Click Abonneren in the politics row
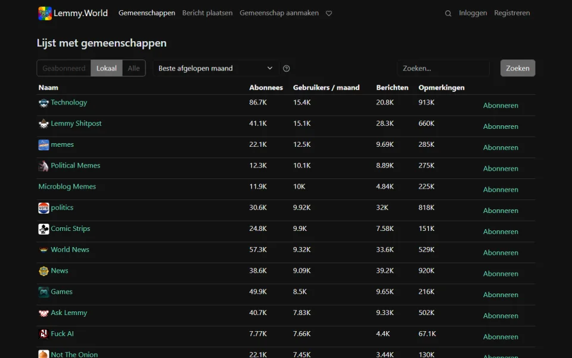Viewport: 572px width, 358px height. click(x=500, y=211)
